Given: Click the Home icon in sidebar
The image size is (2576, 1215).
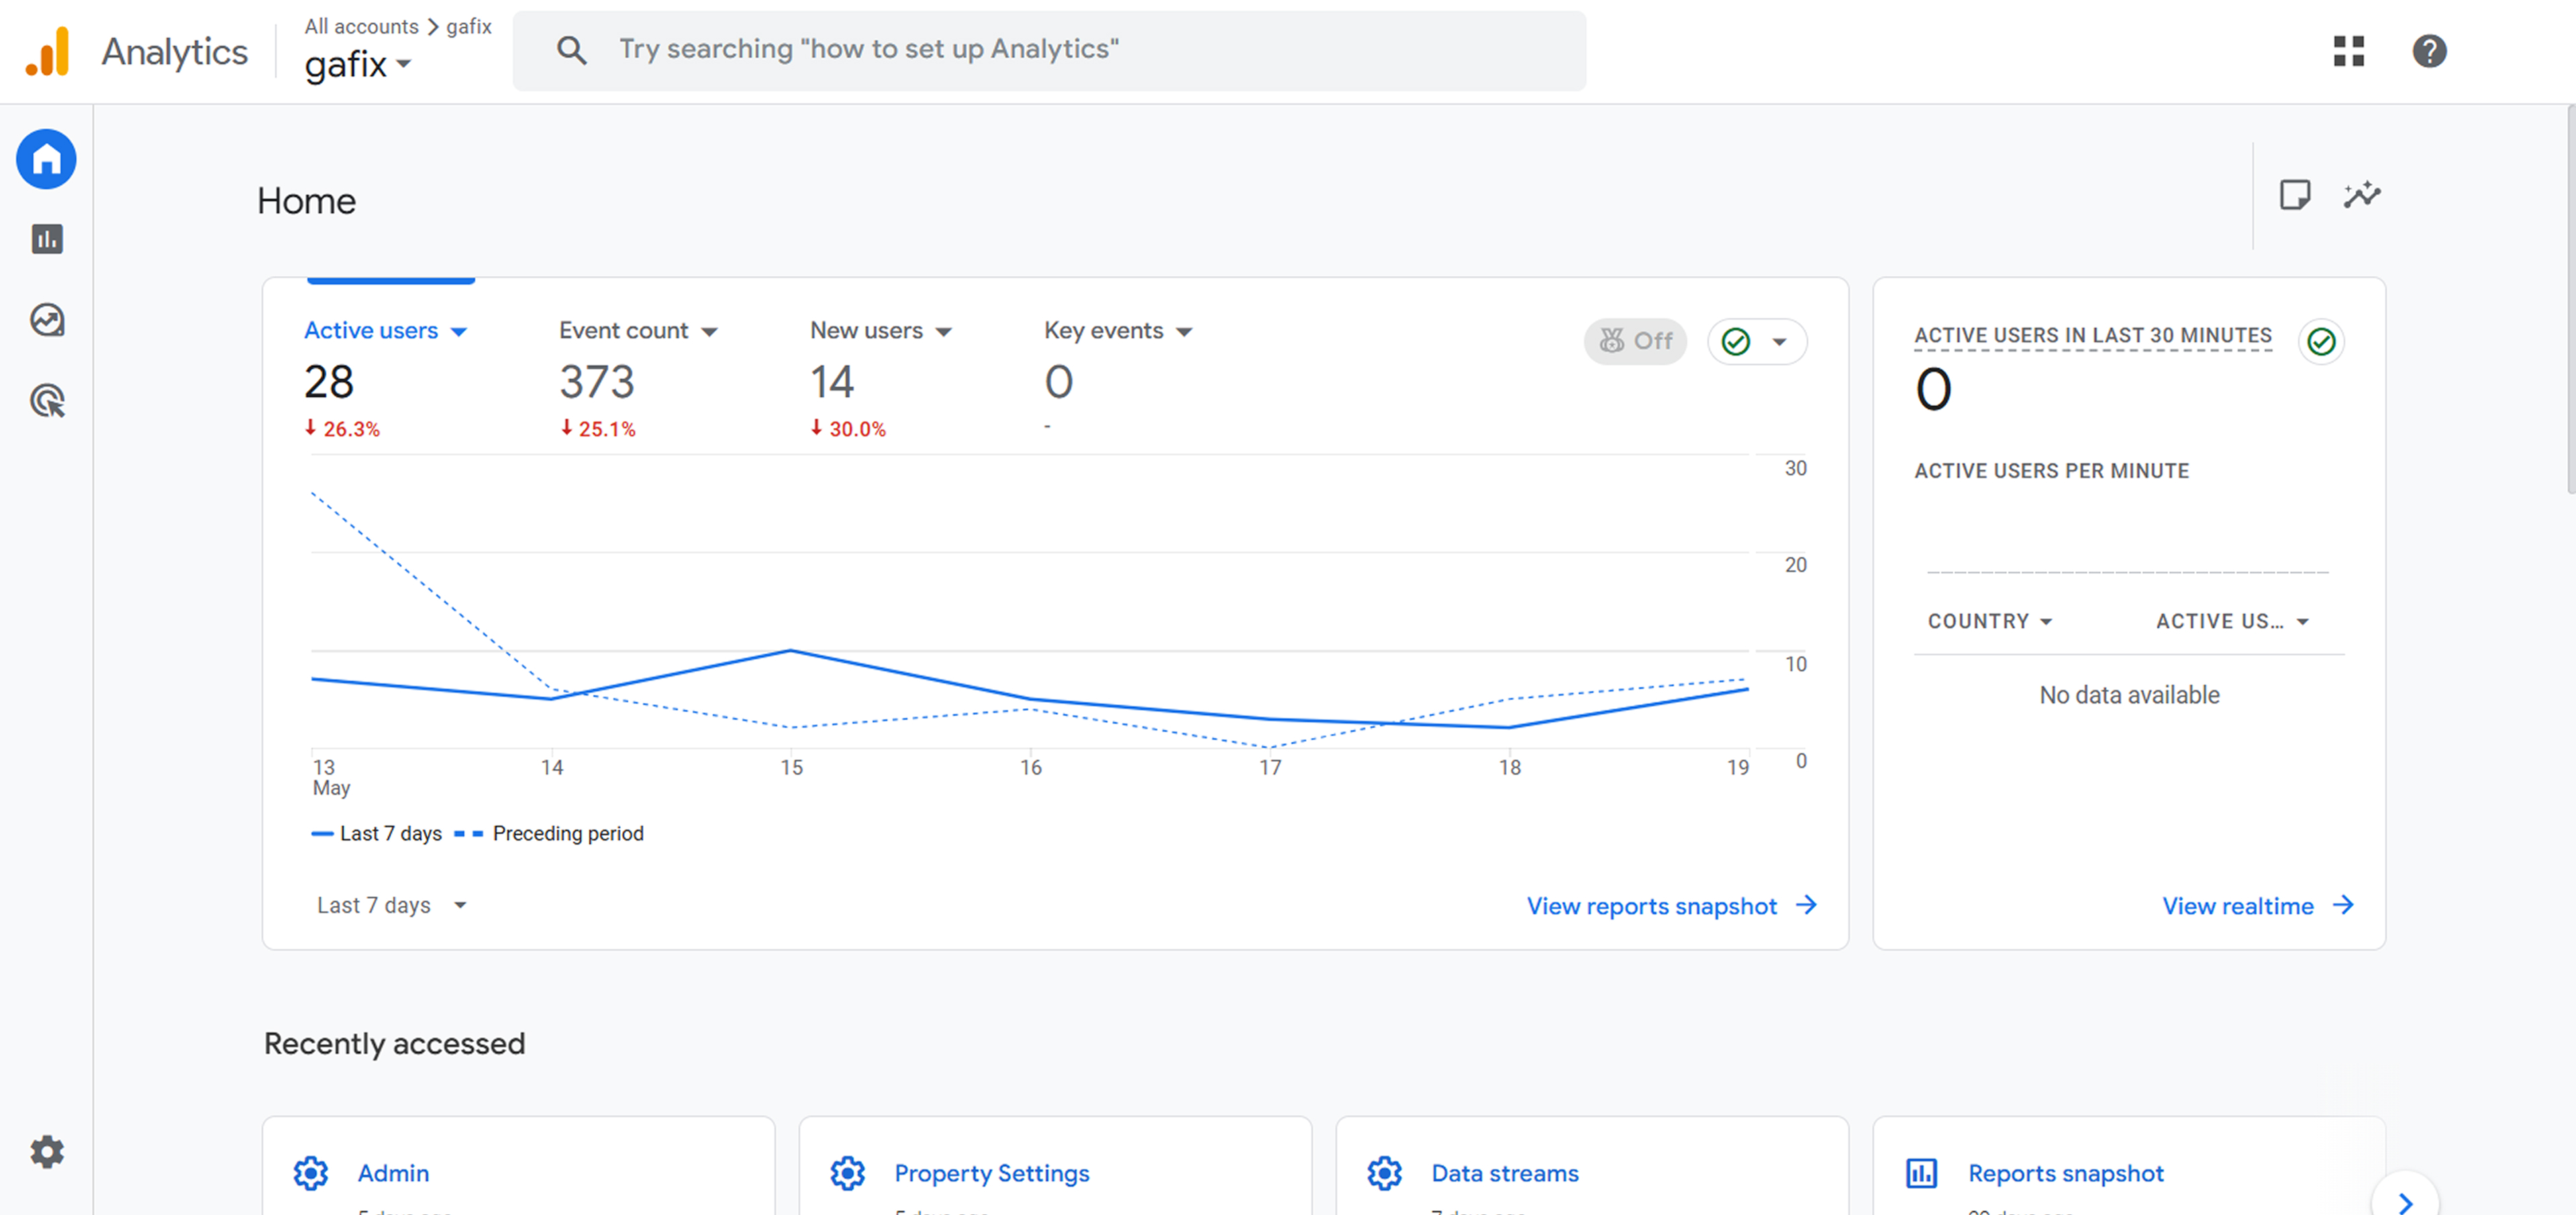Looking at the screenshot, I should pos(46,159).
